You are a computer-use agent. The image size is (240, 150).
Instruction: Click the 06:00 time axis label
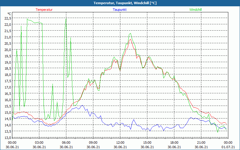tap(66, 142)
